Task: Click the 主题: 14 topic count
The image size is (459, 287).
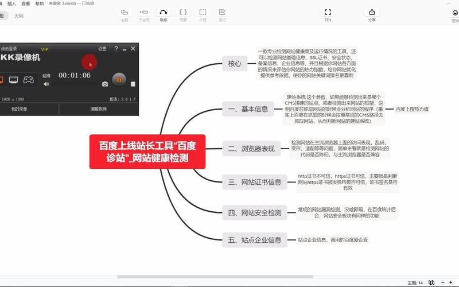Action: coord(415,283)
